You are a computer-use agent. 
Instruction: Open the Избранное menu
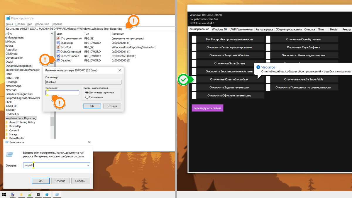click(x=42, y=24)
